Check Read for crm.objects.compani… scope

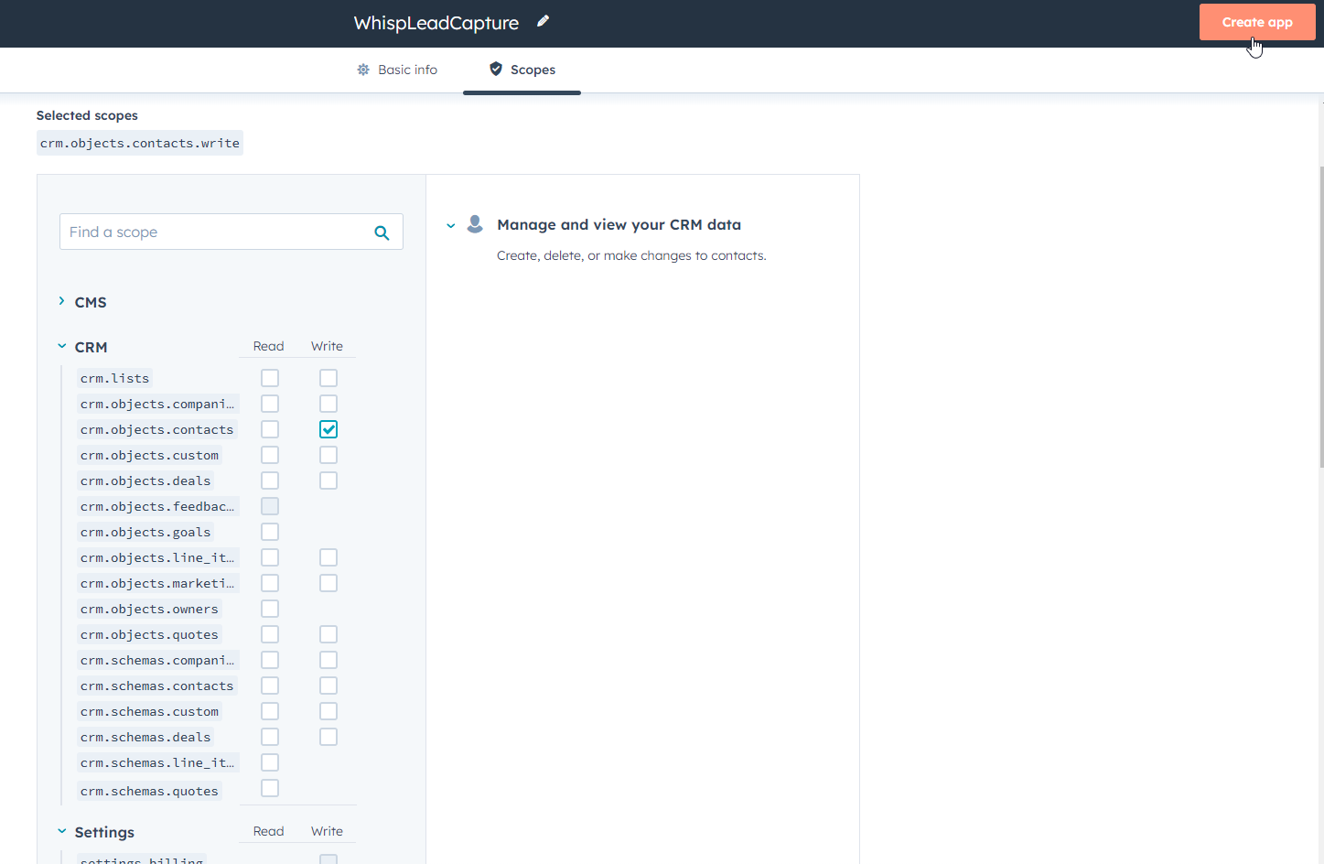270,404
